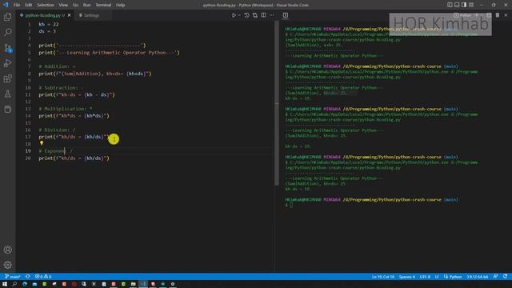Open the Manage gear menu

coord(7,265)
